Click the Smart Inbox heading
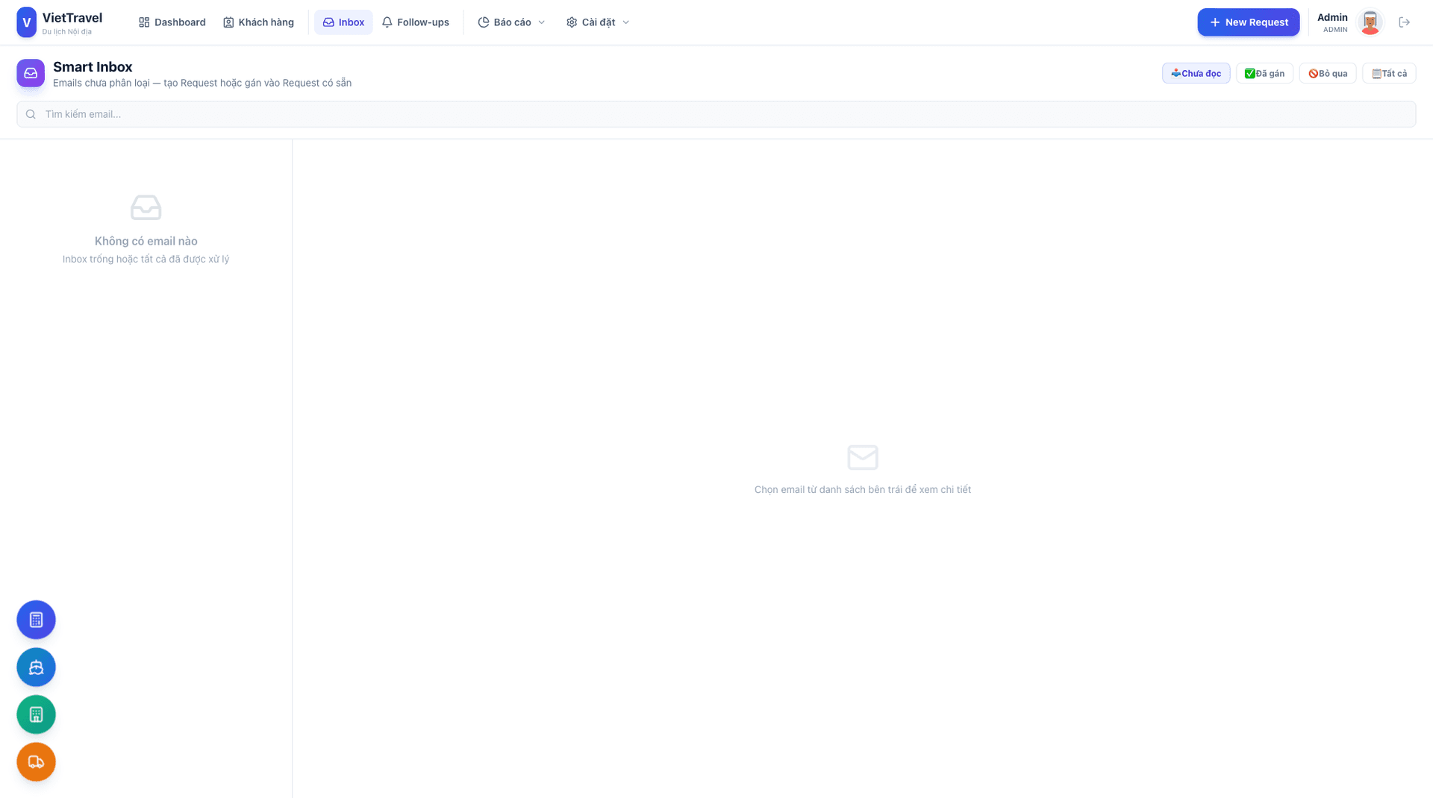 point(93,66)
